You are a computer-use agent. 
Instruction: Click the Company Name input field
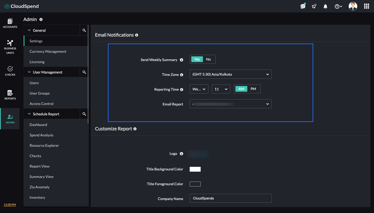coord(230,198)
